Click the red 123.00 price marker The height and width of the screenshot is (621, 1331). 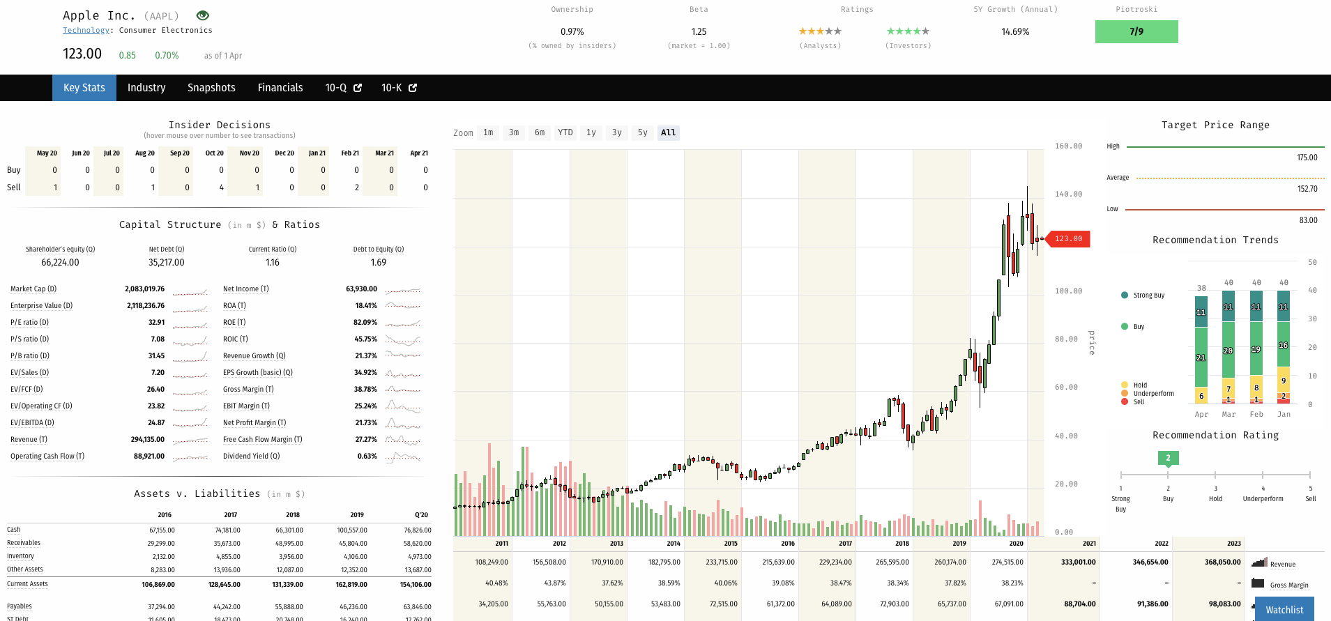(1068, 239)
